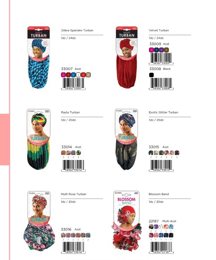Pick the white swatch under item 33007
Image resolution: width=216 pixels, height=260 pixels.
[78, 75]
